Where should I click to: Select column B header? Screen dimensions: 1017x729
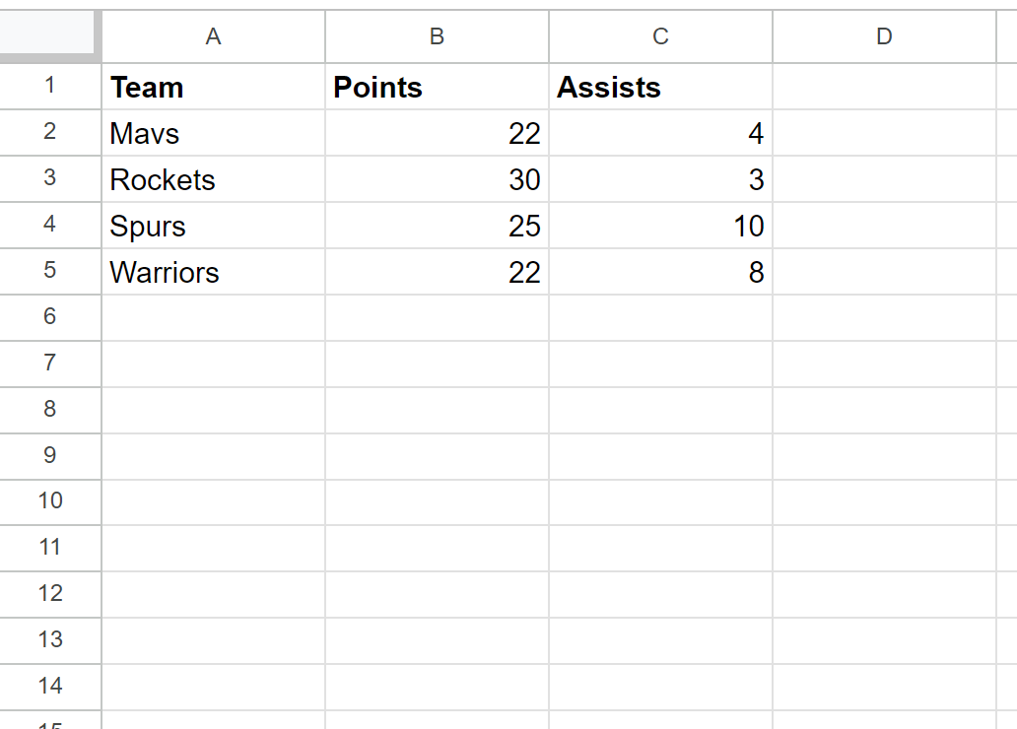(438, 36)
